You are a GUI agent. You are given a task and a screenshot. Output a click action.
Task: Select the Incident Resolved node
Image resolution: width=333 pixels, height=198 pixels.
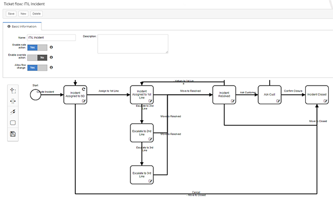point(224,95)
